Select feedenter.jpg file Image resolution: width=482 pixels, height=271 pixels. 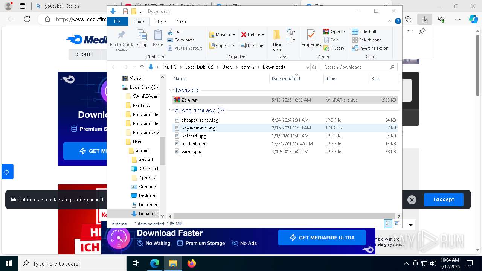(284, 144)
